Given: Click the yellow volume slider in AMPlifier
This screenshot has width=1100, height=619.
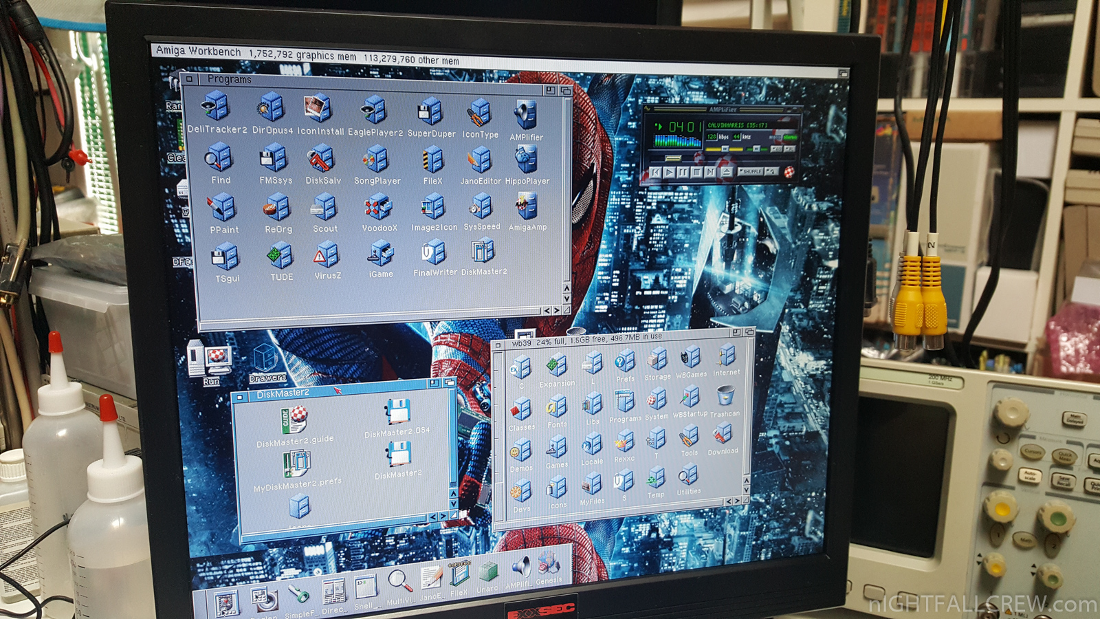Looking at the screenshot, I should click(x=724, y=149).
